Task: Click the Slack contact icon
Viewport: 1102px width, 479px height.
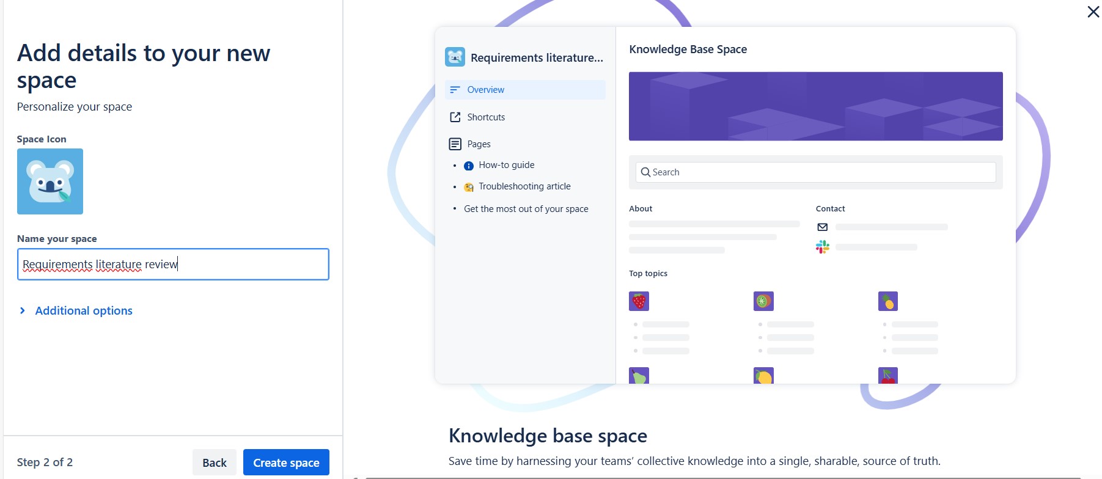Action: pos(823,247)
